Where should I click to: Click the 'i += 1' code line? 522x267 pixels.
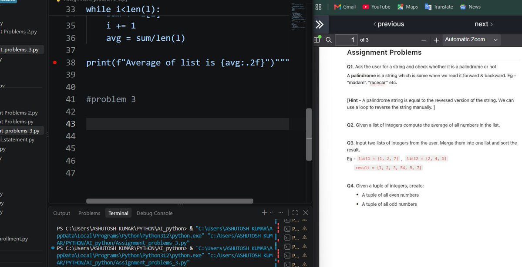point(121,26)
